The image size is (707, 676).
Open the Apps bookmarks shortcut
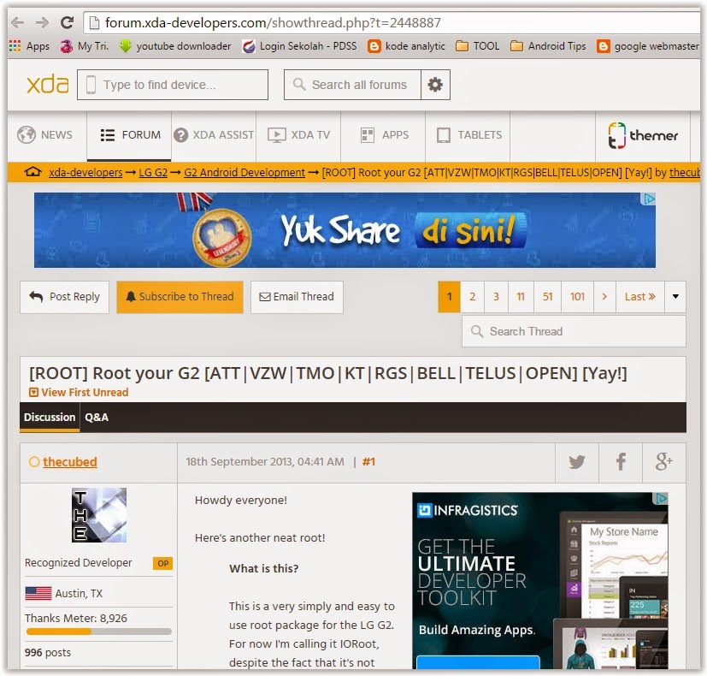[29, 46]
